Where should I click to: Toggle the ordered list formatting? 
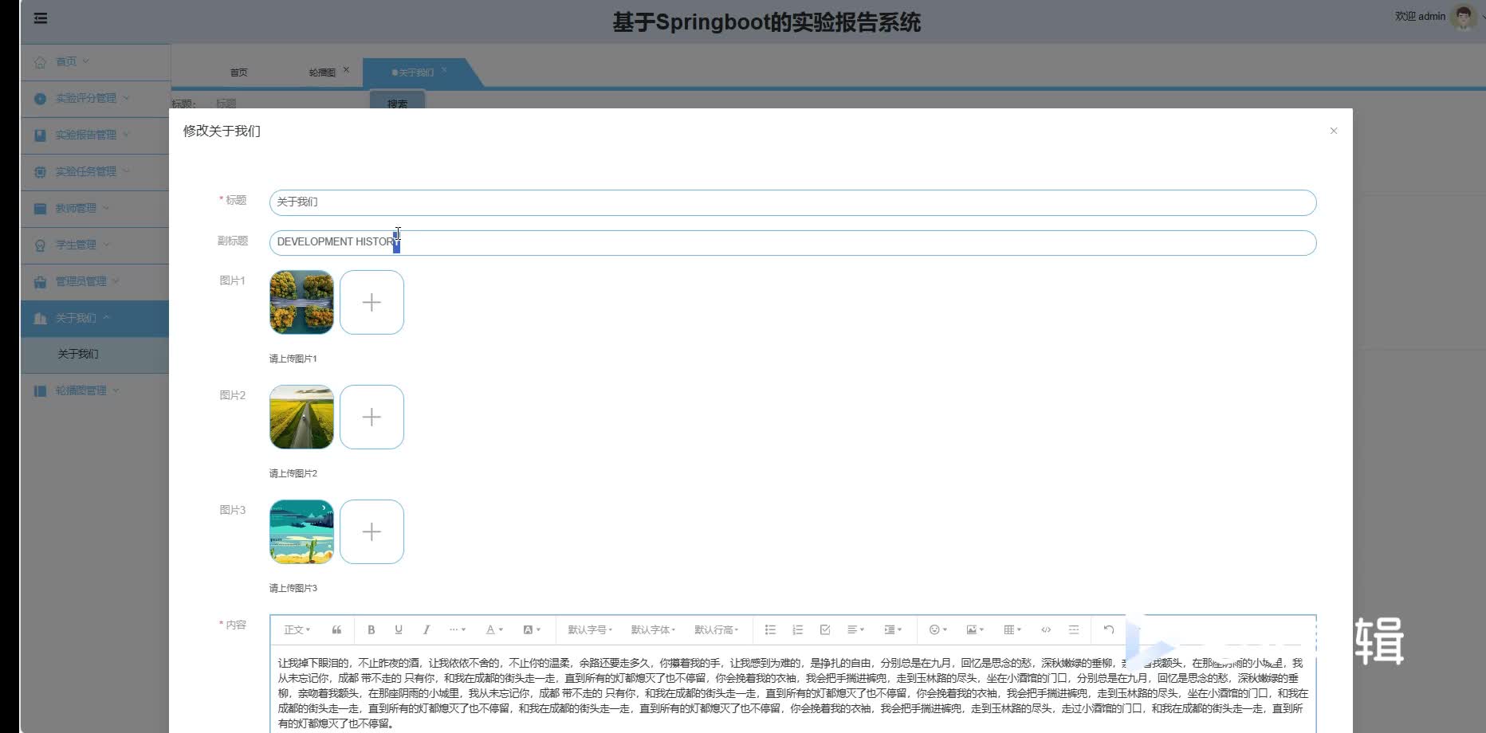tap(796, 629)
